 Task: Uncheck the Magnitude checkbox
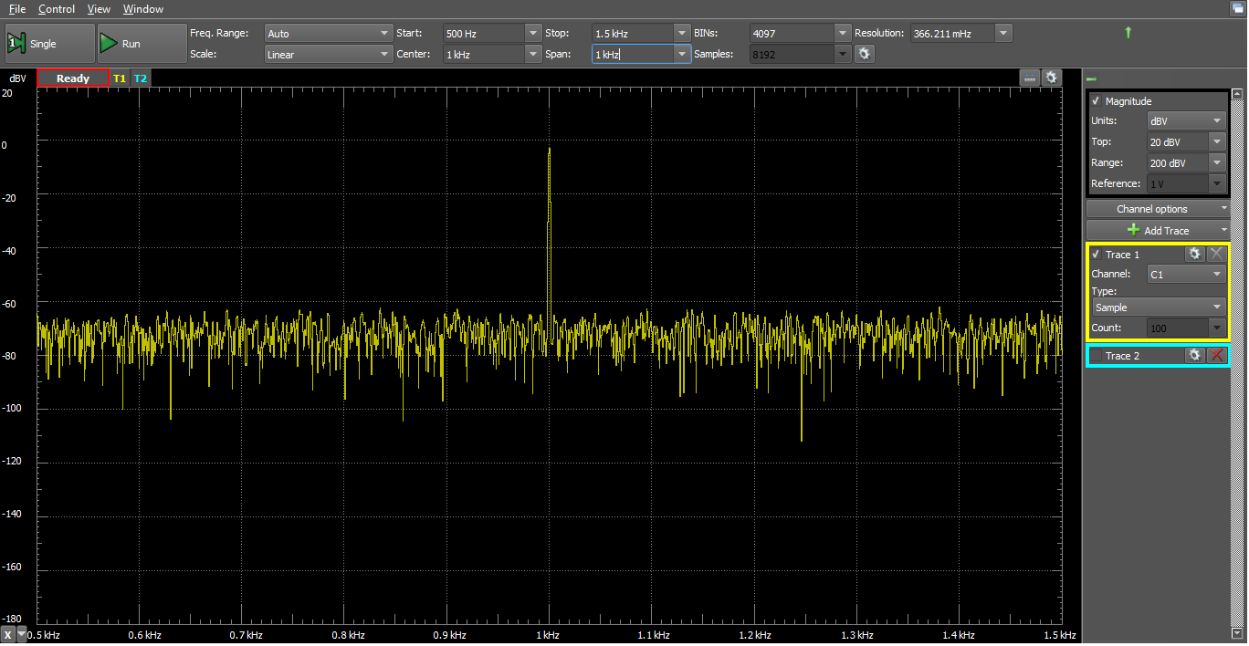pyautogui.click(x=1096, y=101)
